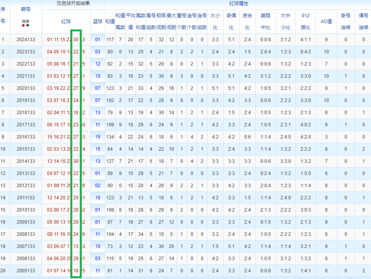
Task: Click blue ball 12 in row 2022133
Action: click(98, 64)
